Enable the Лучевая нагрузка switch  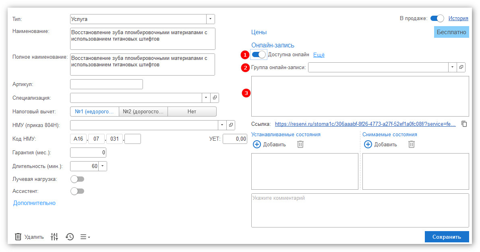pyautogui.click(x=77, y=179)
